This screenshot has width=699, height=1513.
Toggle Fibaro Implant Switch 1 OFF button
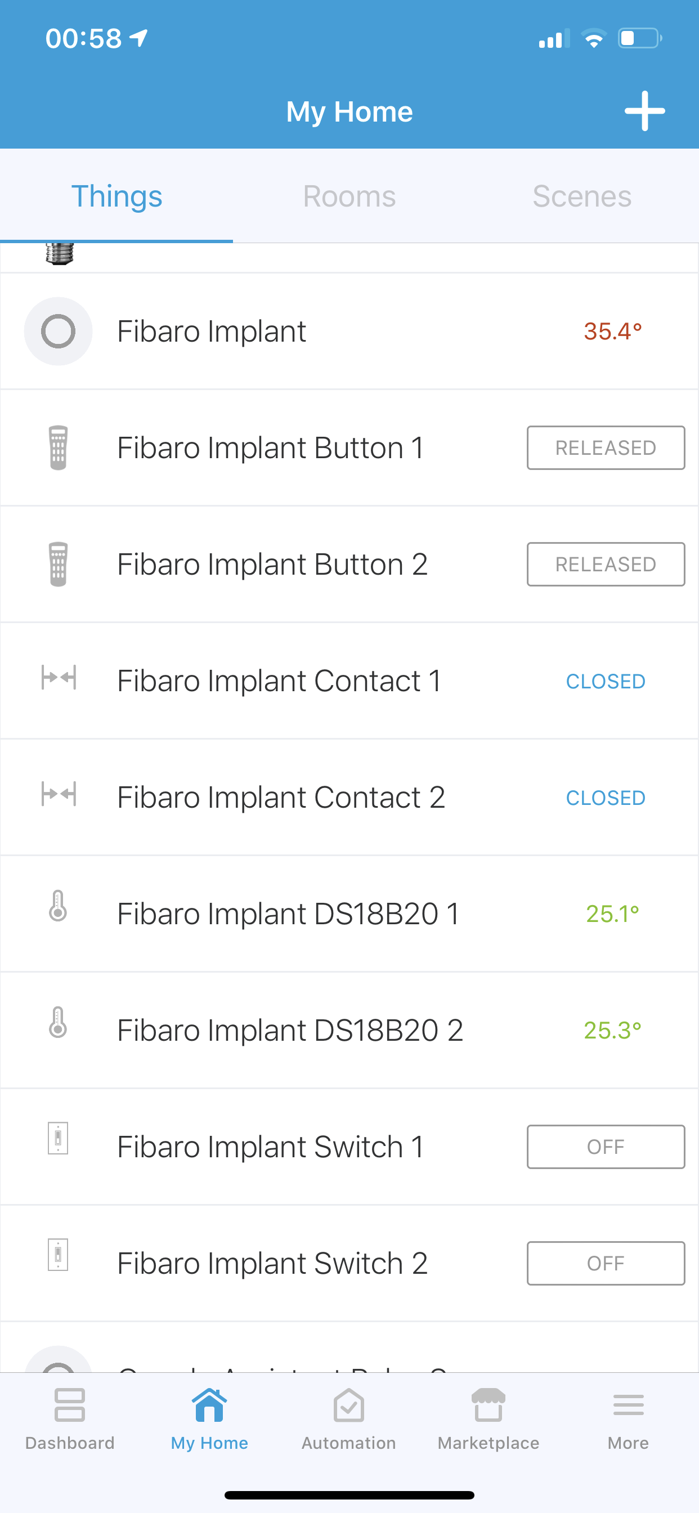pyautogui.click(x=606, y=1147)
